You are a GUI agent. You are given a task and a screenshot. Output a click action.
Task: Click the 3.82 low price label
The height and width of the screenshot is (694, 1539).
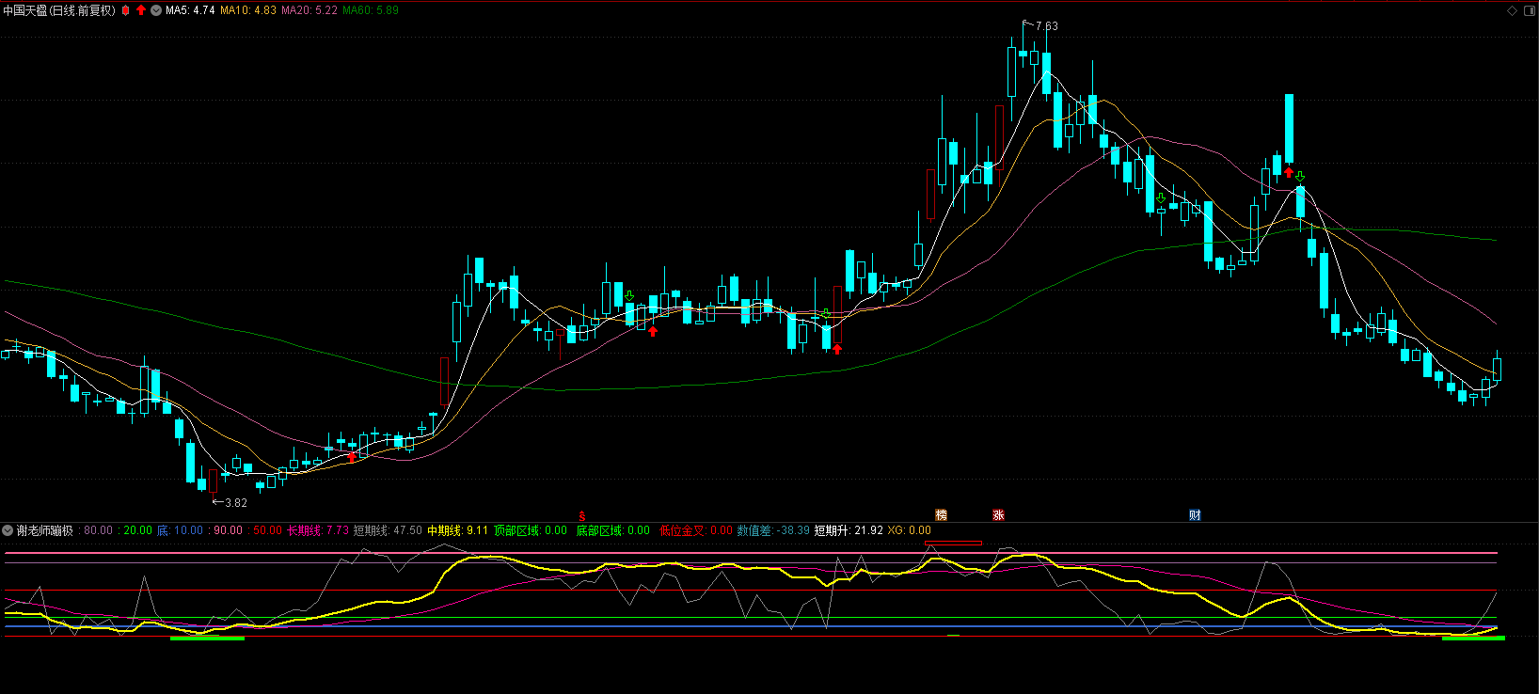236,503
